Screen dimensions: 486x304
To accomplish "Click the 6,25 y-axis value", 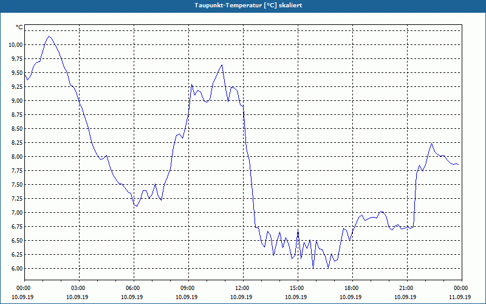I will [16, 254].
